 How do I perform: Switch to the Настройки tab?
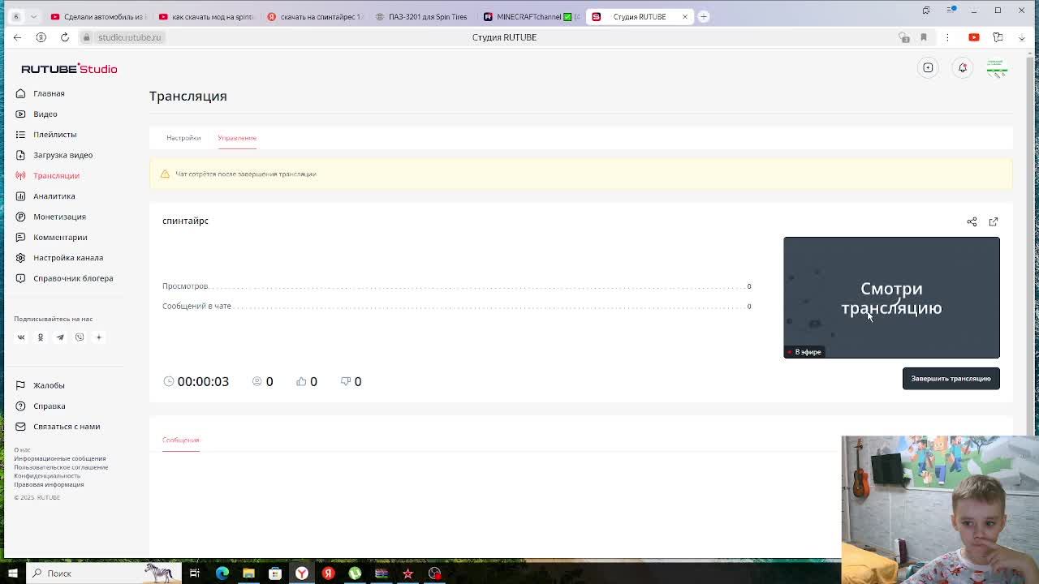click(x=183, y=138)
